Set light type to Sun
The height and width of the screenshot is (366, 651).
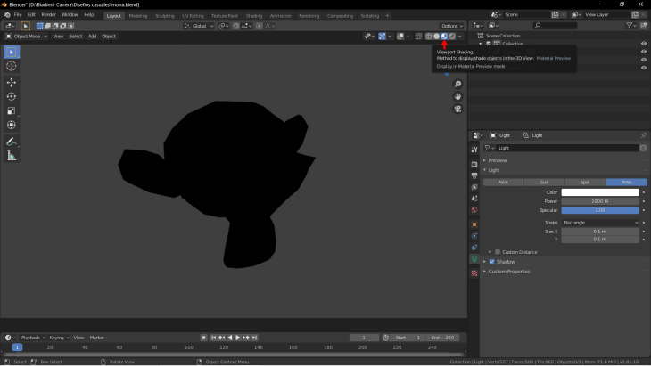pyautogui.click(x=544, y=183)
